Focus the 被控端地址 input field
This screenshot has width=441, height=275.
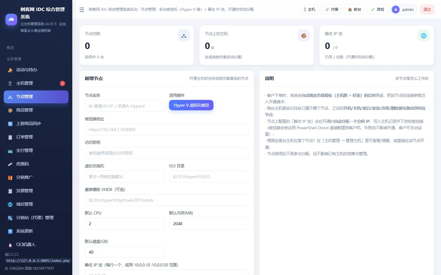(x=167, y=130)
